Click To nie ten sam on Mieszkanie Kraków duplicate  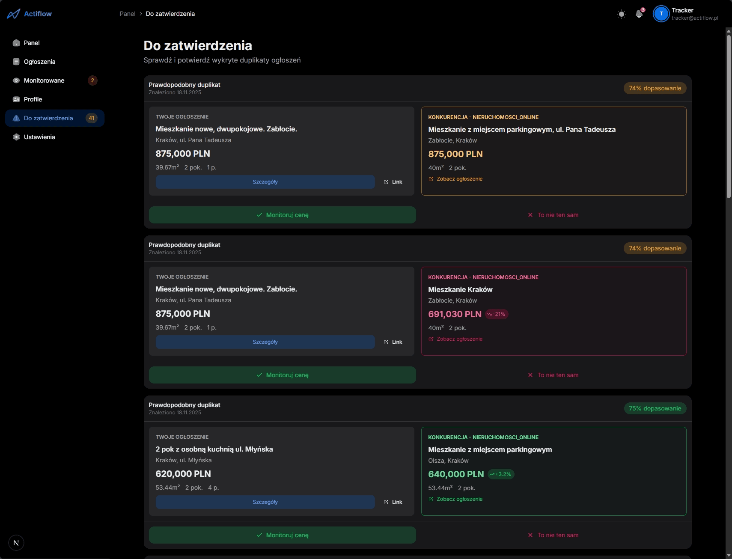point(553,375)
